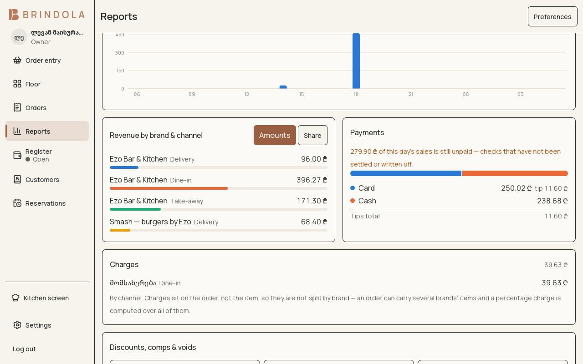The width and height of the screenshot is (583, 364).
Task: Click the tall blue bar at hour 18
Action: point(356,61)
